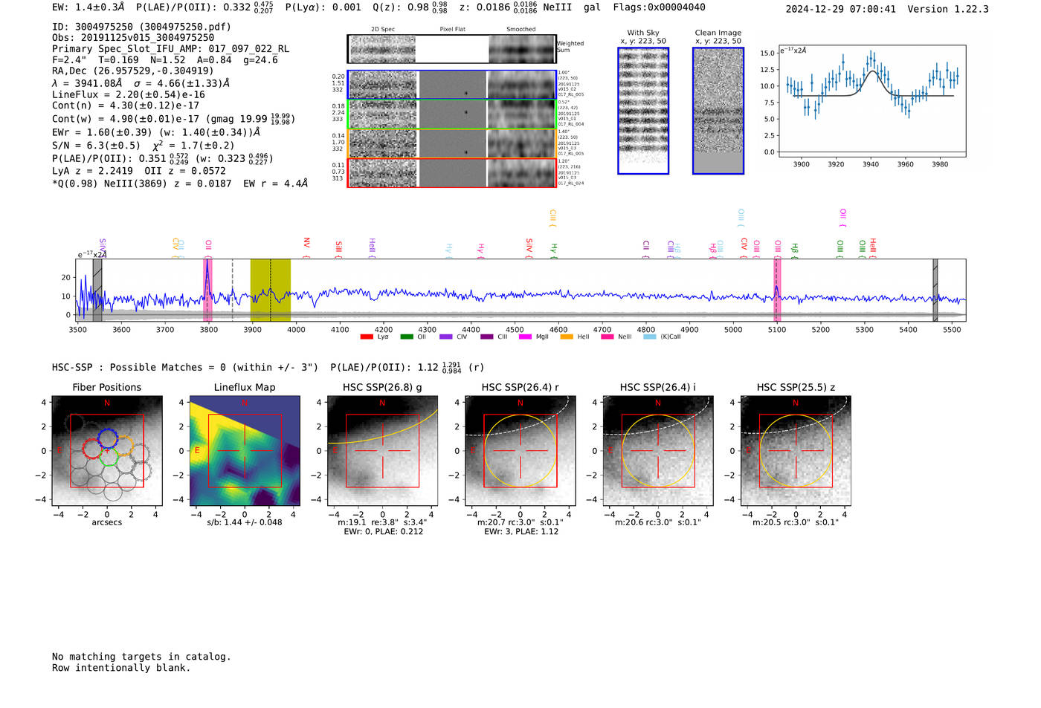The height and width of the screenshot is (708, 1041).
Task: Click the 'No matching targets in catalog.' text
Action: (141, 657)
